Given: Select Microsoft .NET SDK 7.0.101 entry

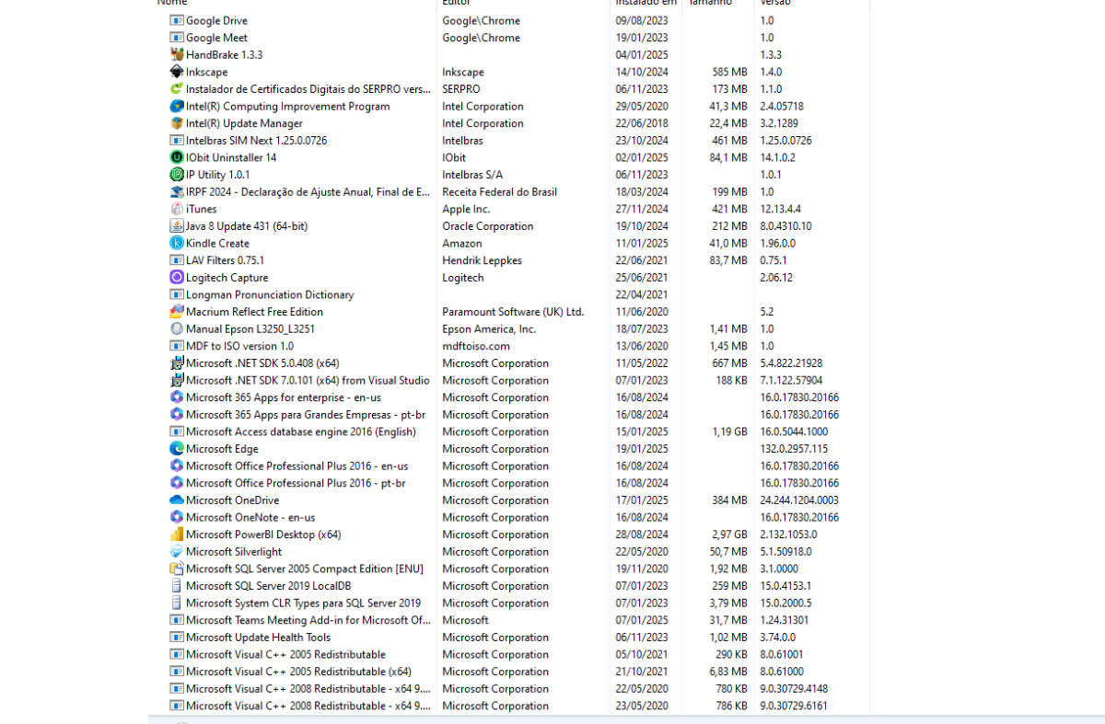Looking at the screenshot, I should 308,380.
